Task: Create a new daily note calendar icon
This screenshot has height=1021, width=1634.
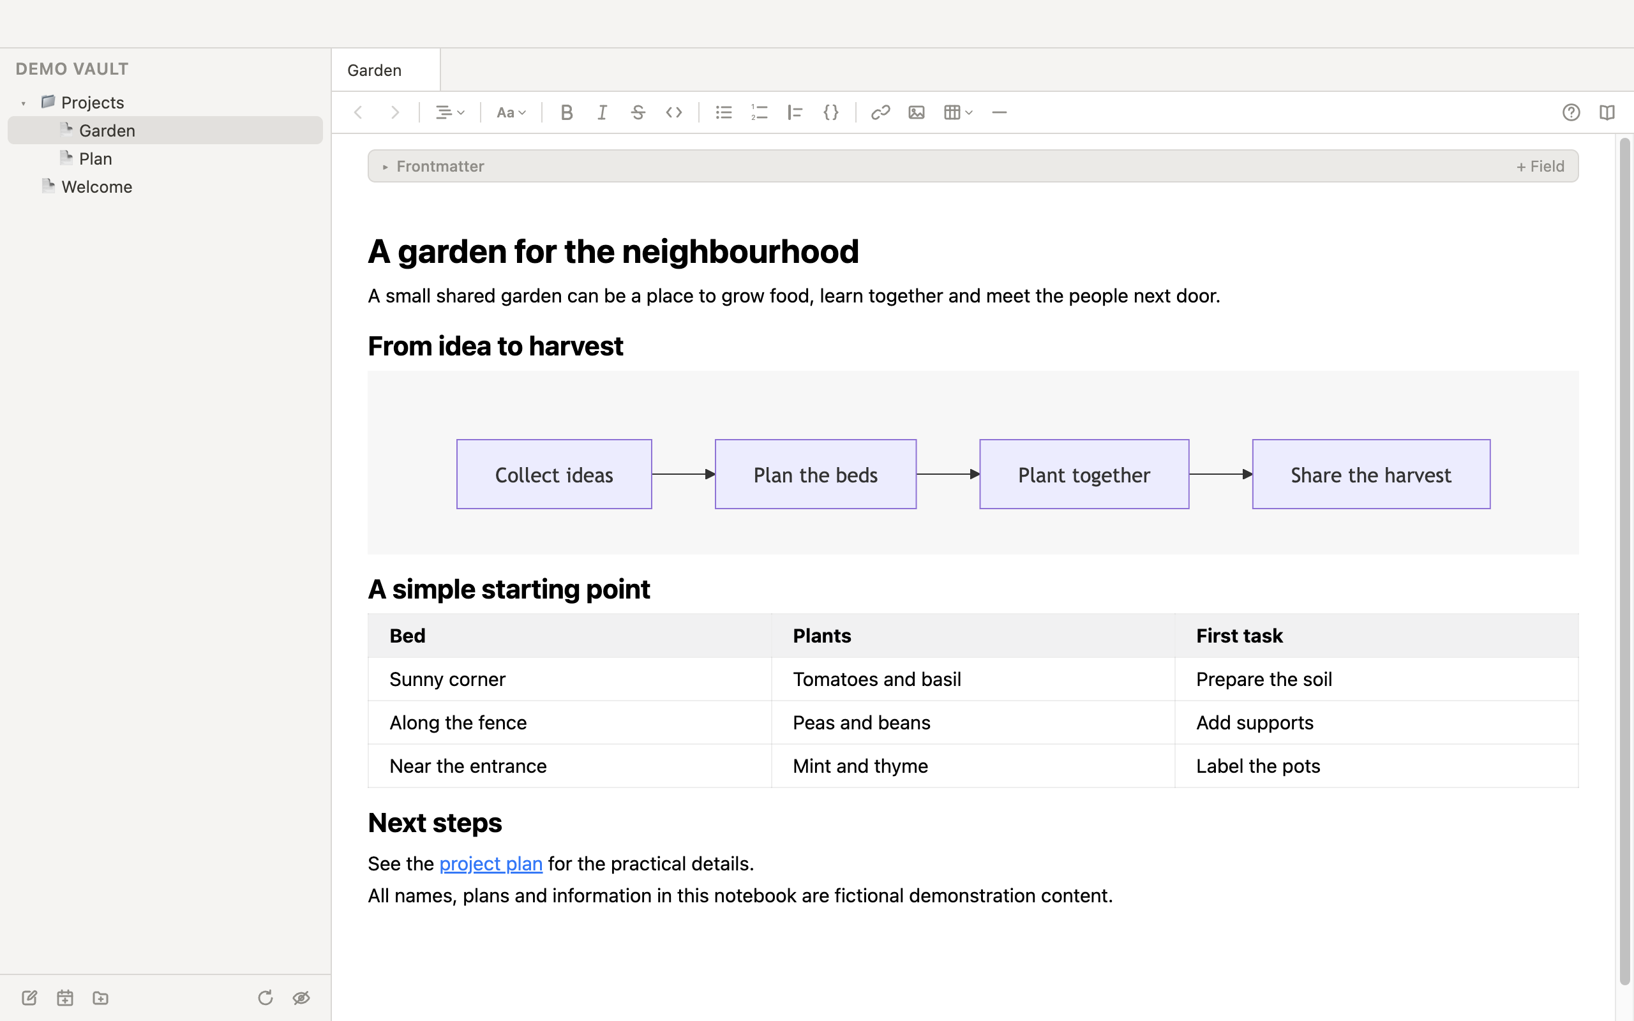Action: coord(65,997)
